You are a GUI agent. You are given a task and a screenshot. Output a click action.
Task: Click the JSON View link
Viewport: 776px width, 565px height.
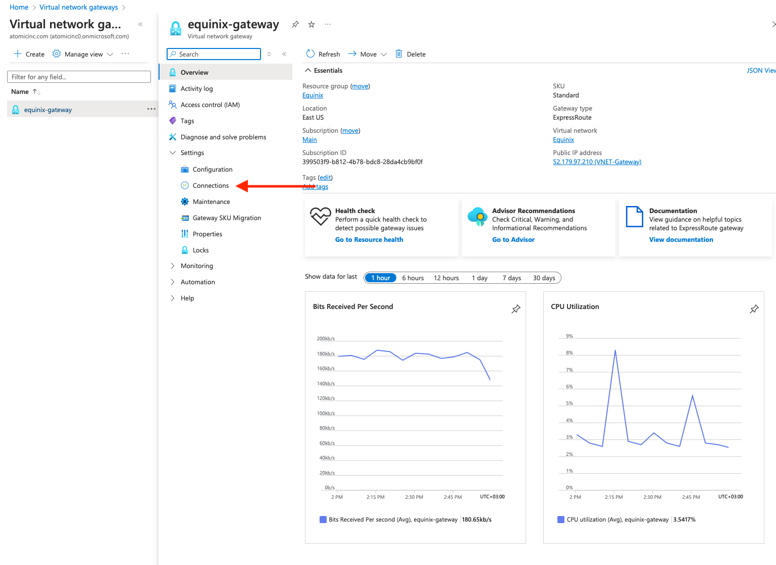pyautogui.click(x=761, y=70)
